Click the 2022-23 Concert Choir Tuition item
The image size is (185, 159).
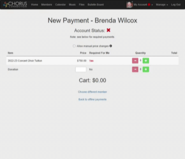click(25, 61)
